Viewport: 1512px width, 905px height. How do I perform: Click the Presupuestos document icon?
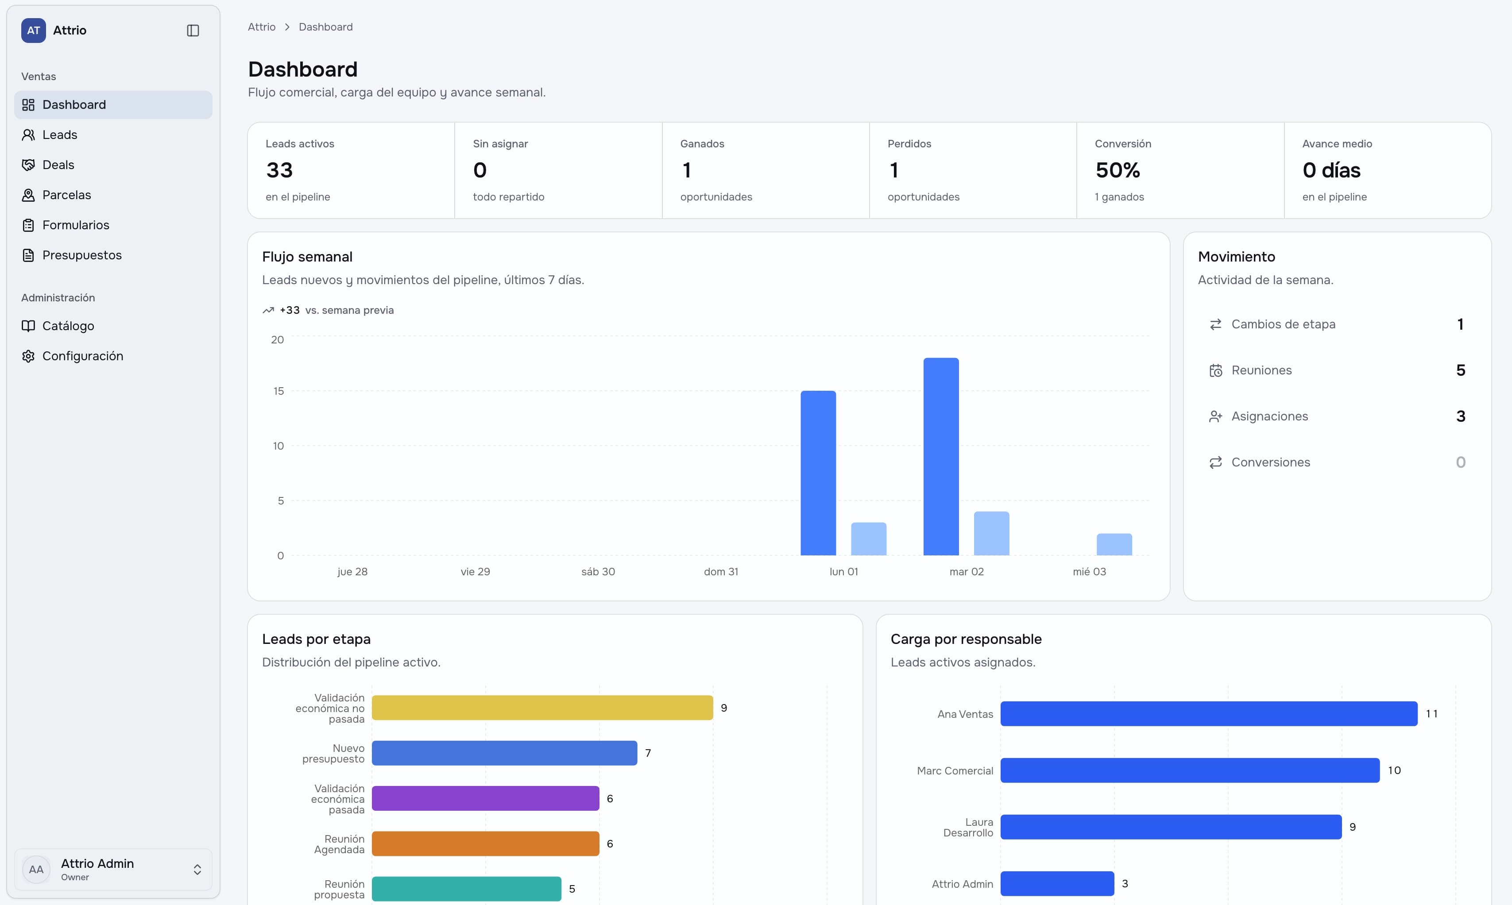pos(28,255)
